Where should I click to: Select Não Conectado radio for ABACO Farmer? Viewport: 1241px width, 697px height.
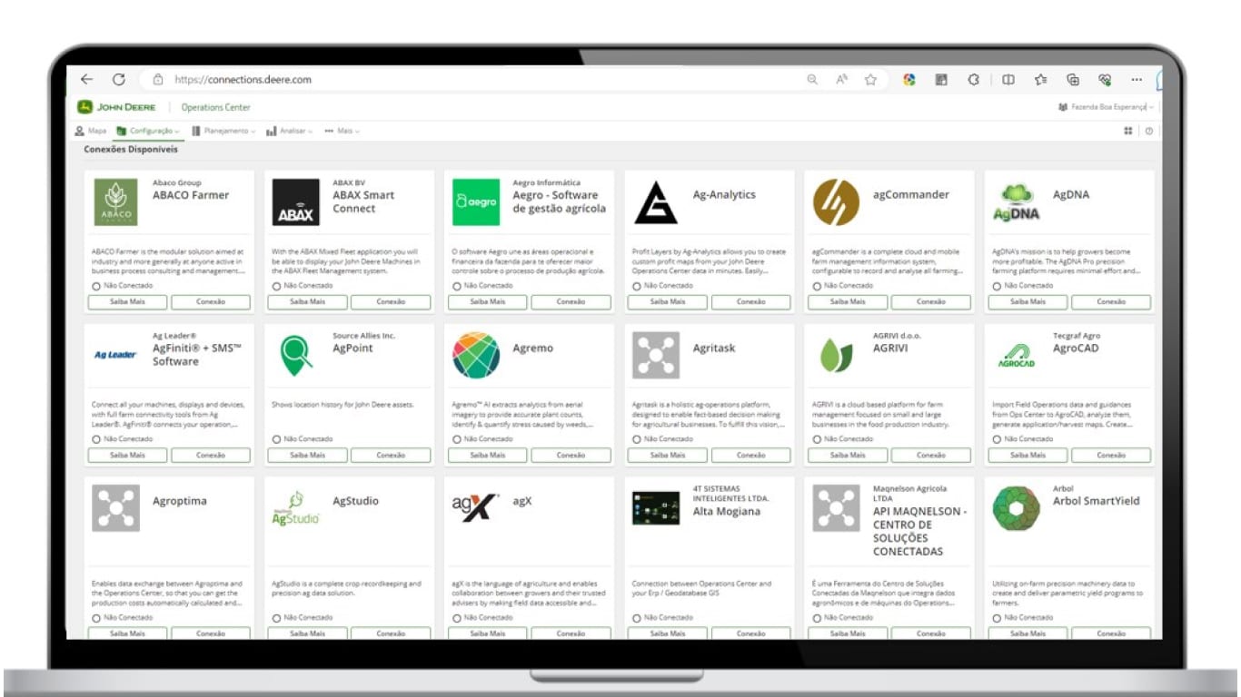pos(96,286)
